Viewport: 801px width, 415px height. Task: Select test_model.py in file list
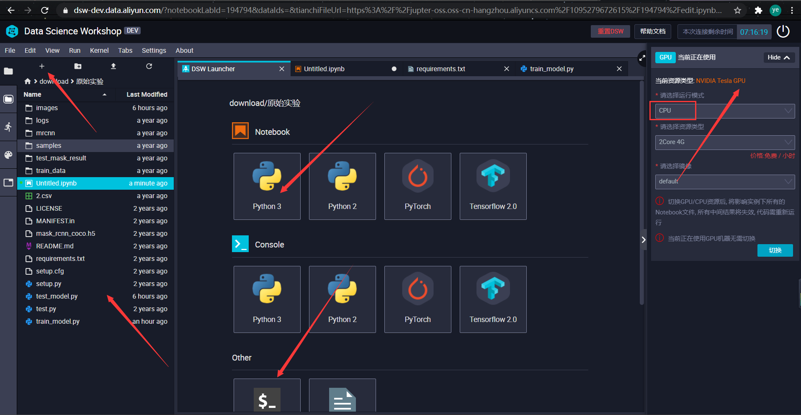tap(95, 296)
